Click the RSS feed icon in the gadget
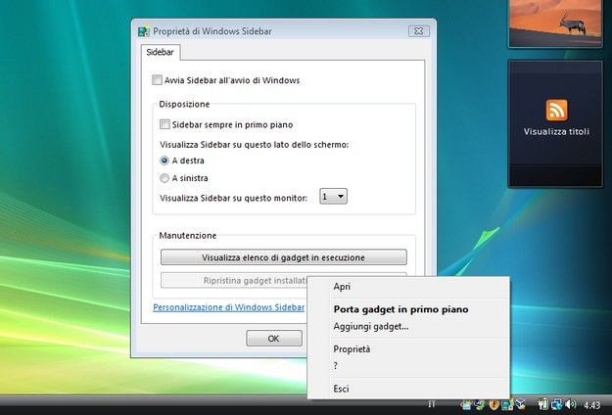The height and width of the screenshot is (415, 612). [x=556, y=111]
